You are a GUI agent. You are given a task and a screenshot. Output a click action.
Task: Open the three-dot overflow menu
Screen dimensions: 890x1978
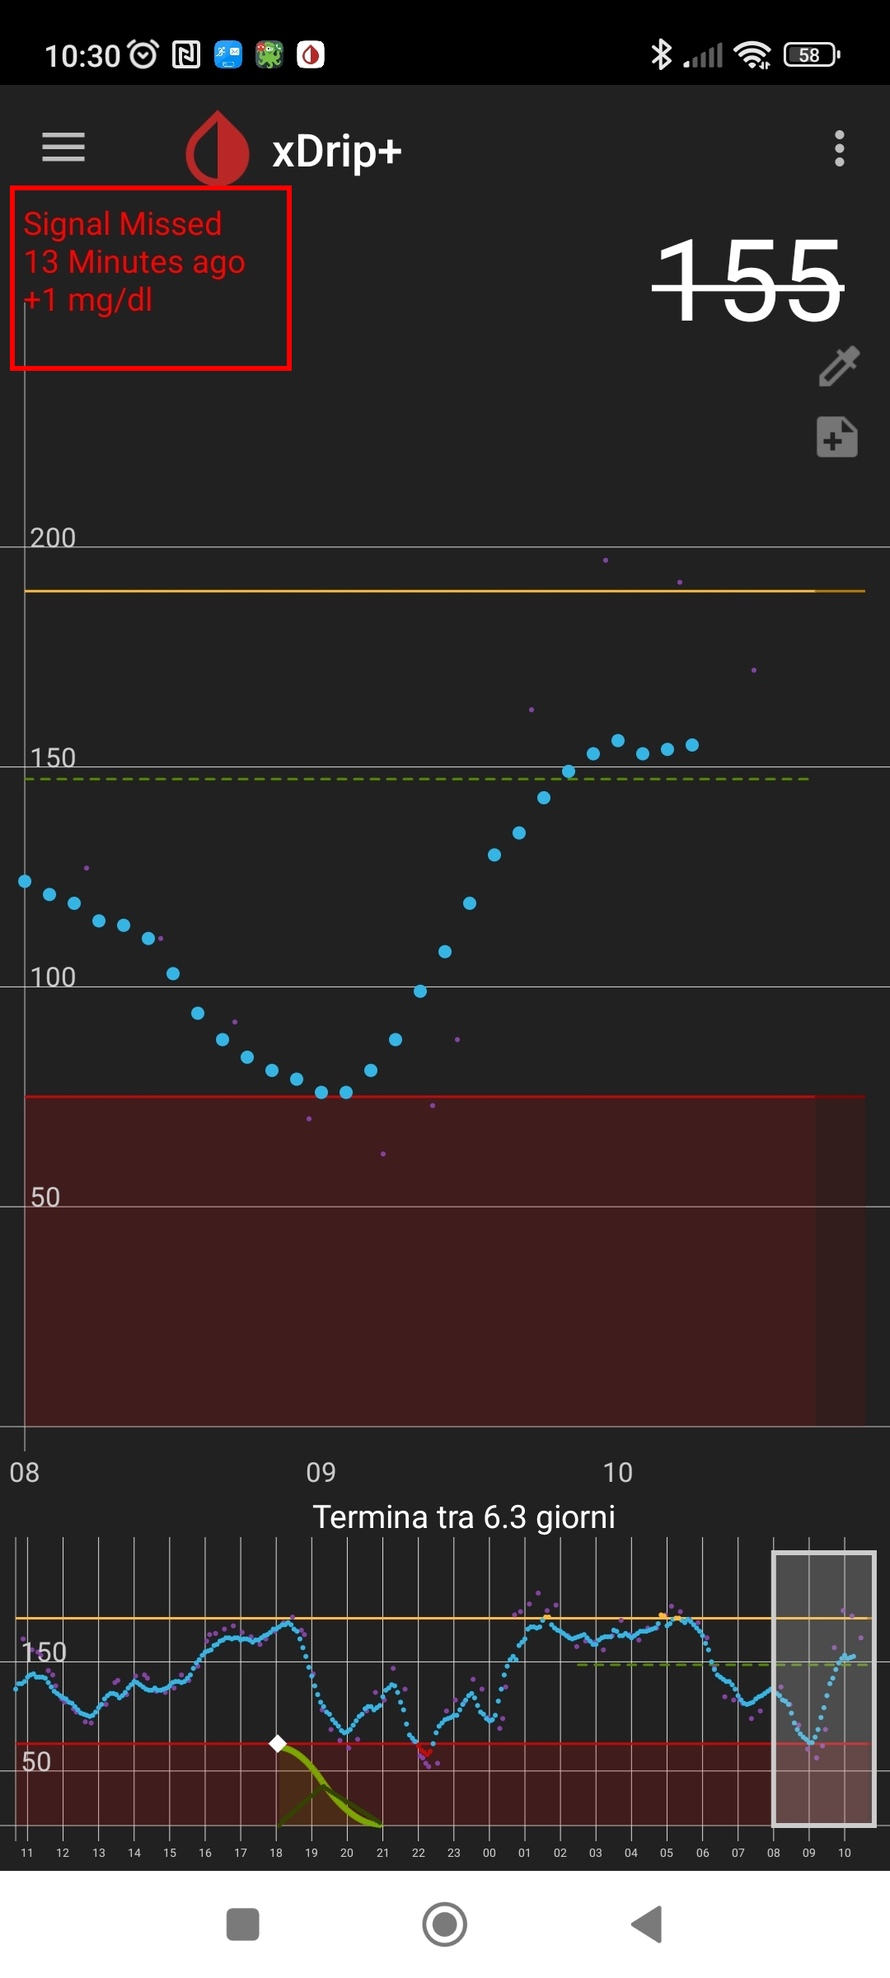click(x=839, y=148)
